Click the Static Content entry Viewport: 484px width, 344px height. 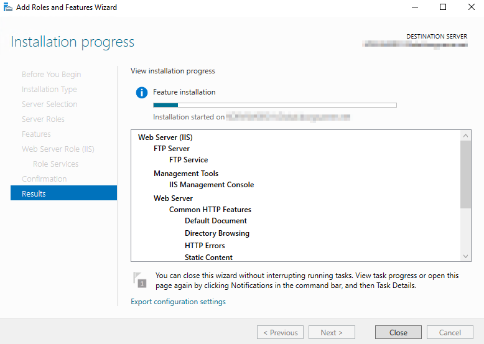(208, 258)
